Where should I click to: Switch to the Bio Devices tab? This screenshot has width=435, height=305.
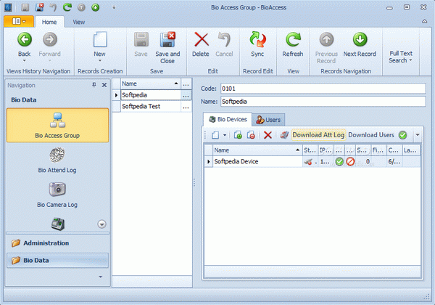[x=228, y=119]
